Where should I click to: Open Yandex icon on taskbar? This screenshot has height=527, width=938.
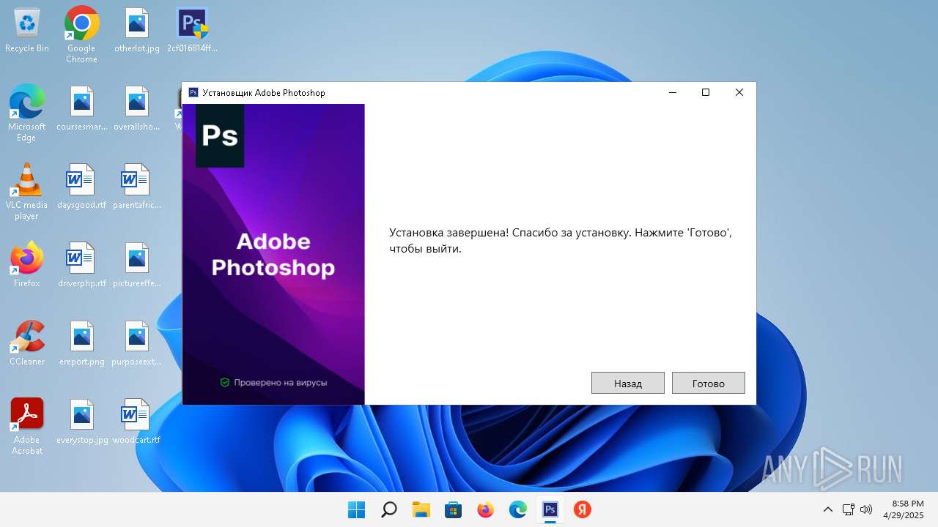coord(582,509)
